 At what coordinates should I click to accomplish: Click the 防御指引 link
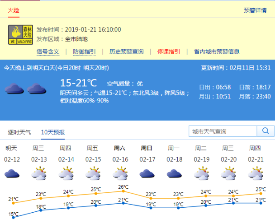pyautogui.click(x=84, y=51)
